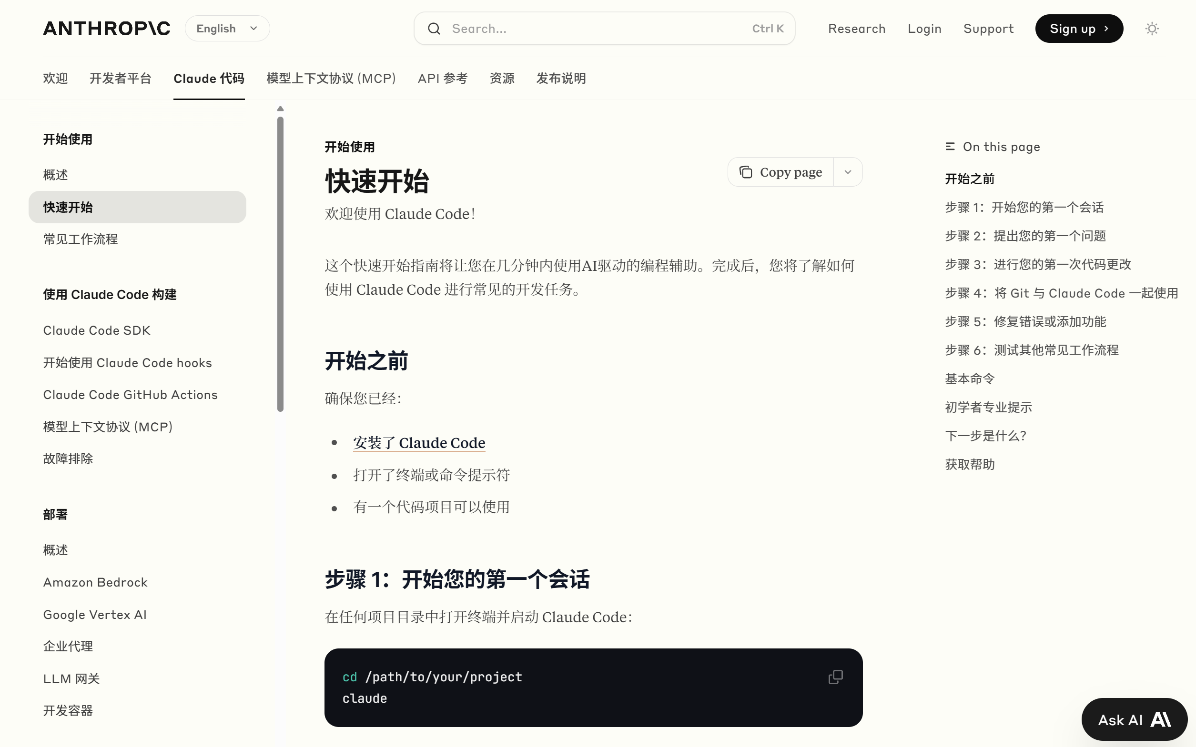
Task: Jump to 步骤 6：测试其他常见工作流程
Action: coord(1031,350)
